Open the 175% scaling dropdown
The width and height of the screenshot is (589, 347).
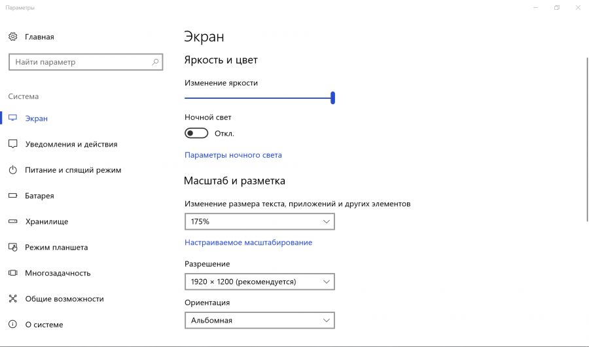[x=259, y=222]
